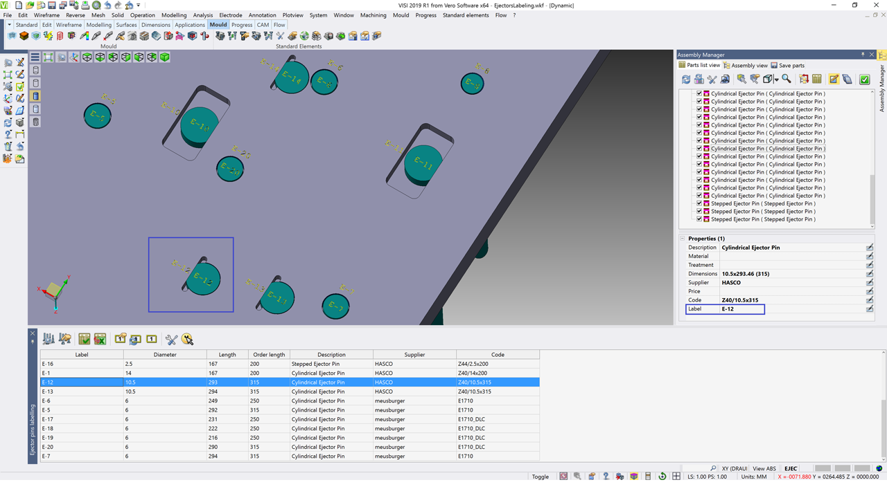
Task: Open the ribbon tab list dropdown arrow
Action: [x=9, y=25]
